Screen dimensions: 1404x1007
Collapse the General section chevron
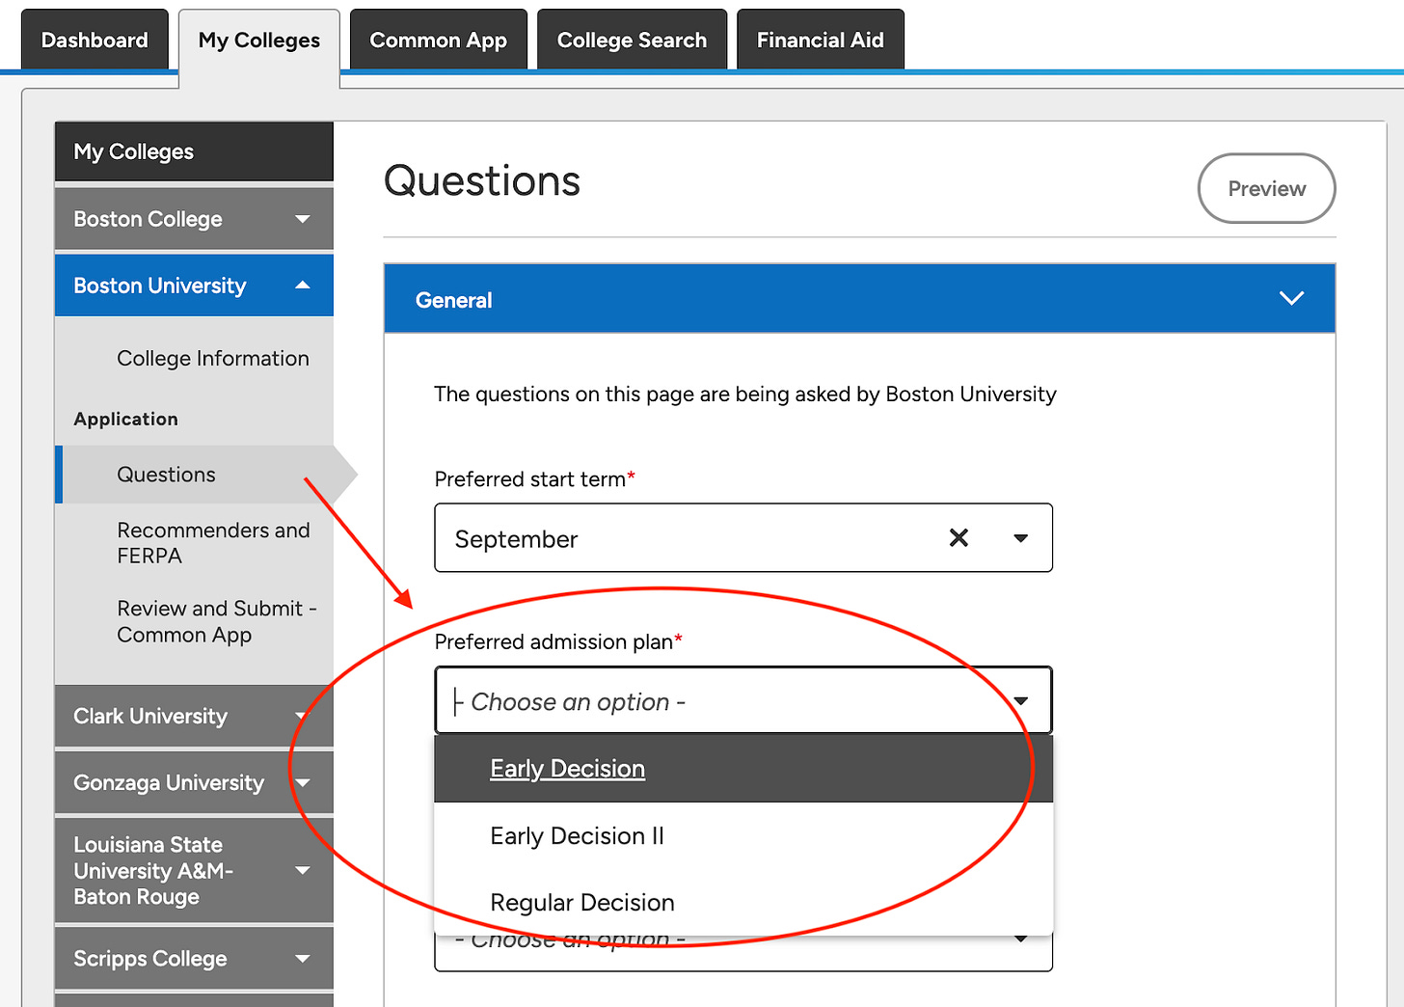click(x=1291, y=299)
